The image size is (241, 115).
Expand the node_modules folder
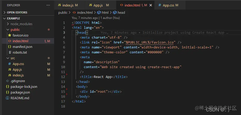click(21, 24)
